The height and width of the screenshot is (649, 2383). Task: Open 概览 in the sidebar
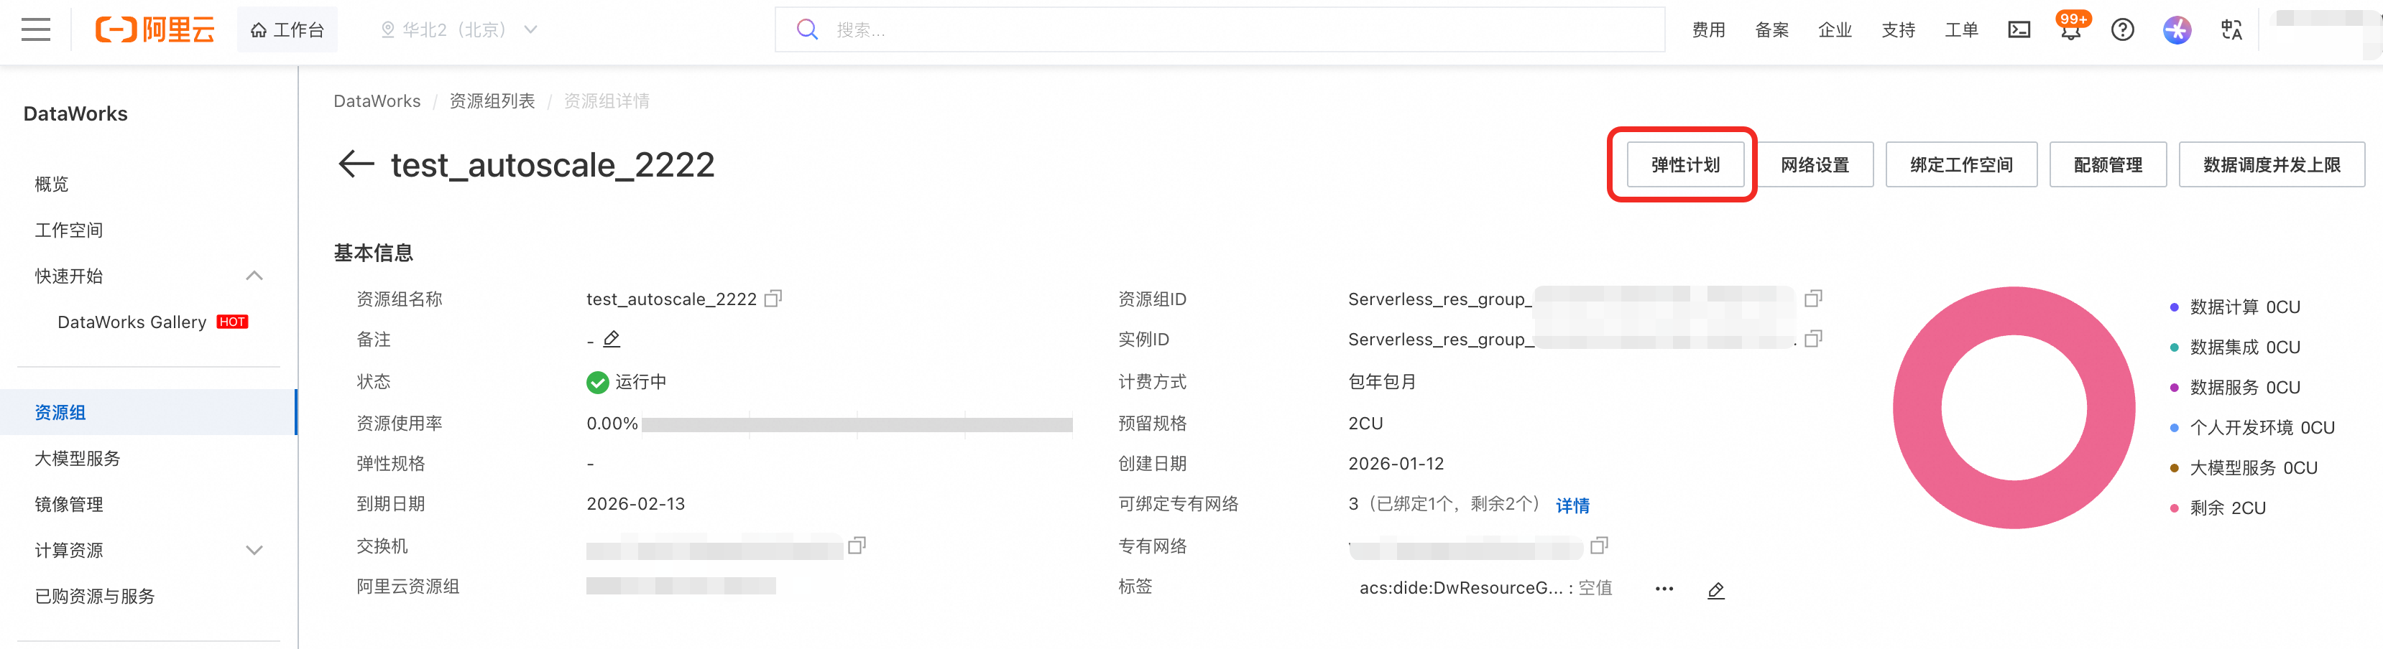(52, 184)
